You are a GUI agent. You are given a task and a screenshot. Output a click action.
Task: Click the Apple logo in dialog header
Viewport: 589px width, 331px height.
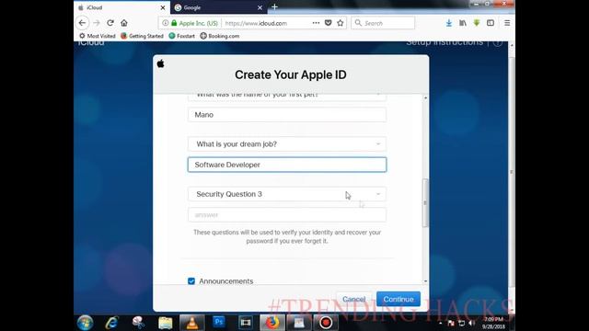pyautogui.click(x=161, y=63)
